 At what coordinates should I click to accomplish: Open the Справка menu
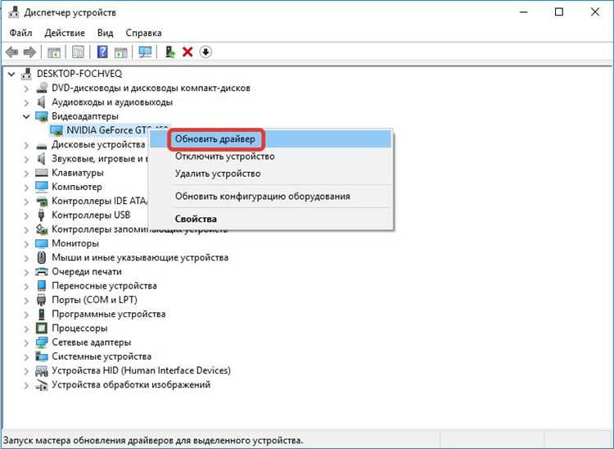click(144, 33)
